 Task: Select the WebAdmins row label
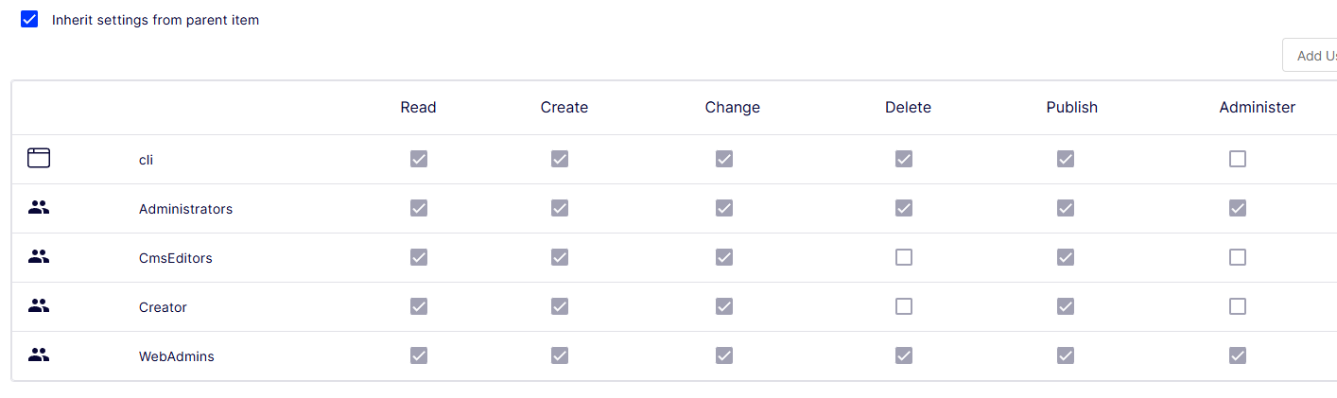[177, 356]
